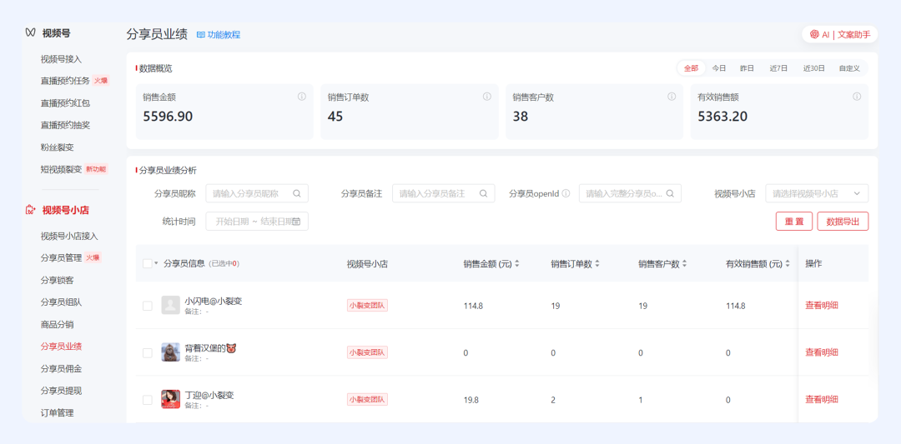
Task: Click the 重置 button
Action: click(793, 222)
